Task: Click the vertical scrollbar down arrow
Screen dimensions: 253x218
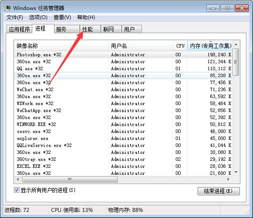Action: click(236, 172)
